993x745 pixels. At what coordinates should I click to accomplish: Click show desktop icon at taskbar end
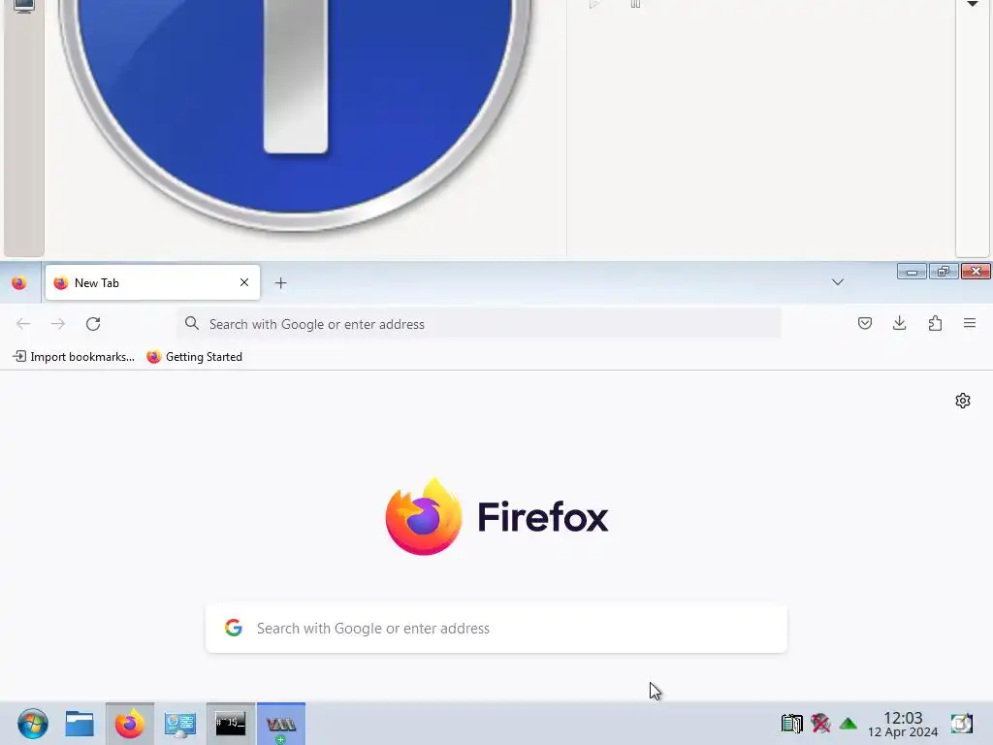point(961,723)
